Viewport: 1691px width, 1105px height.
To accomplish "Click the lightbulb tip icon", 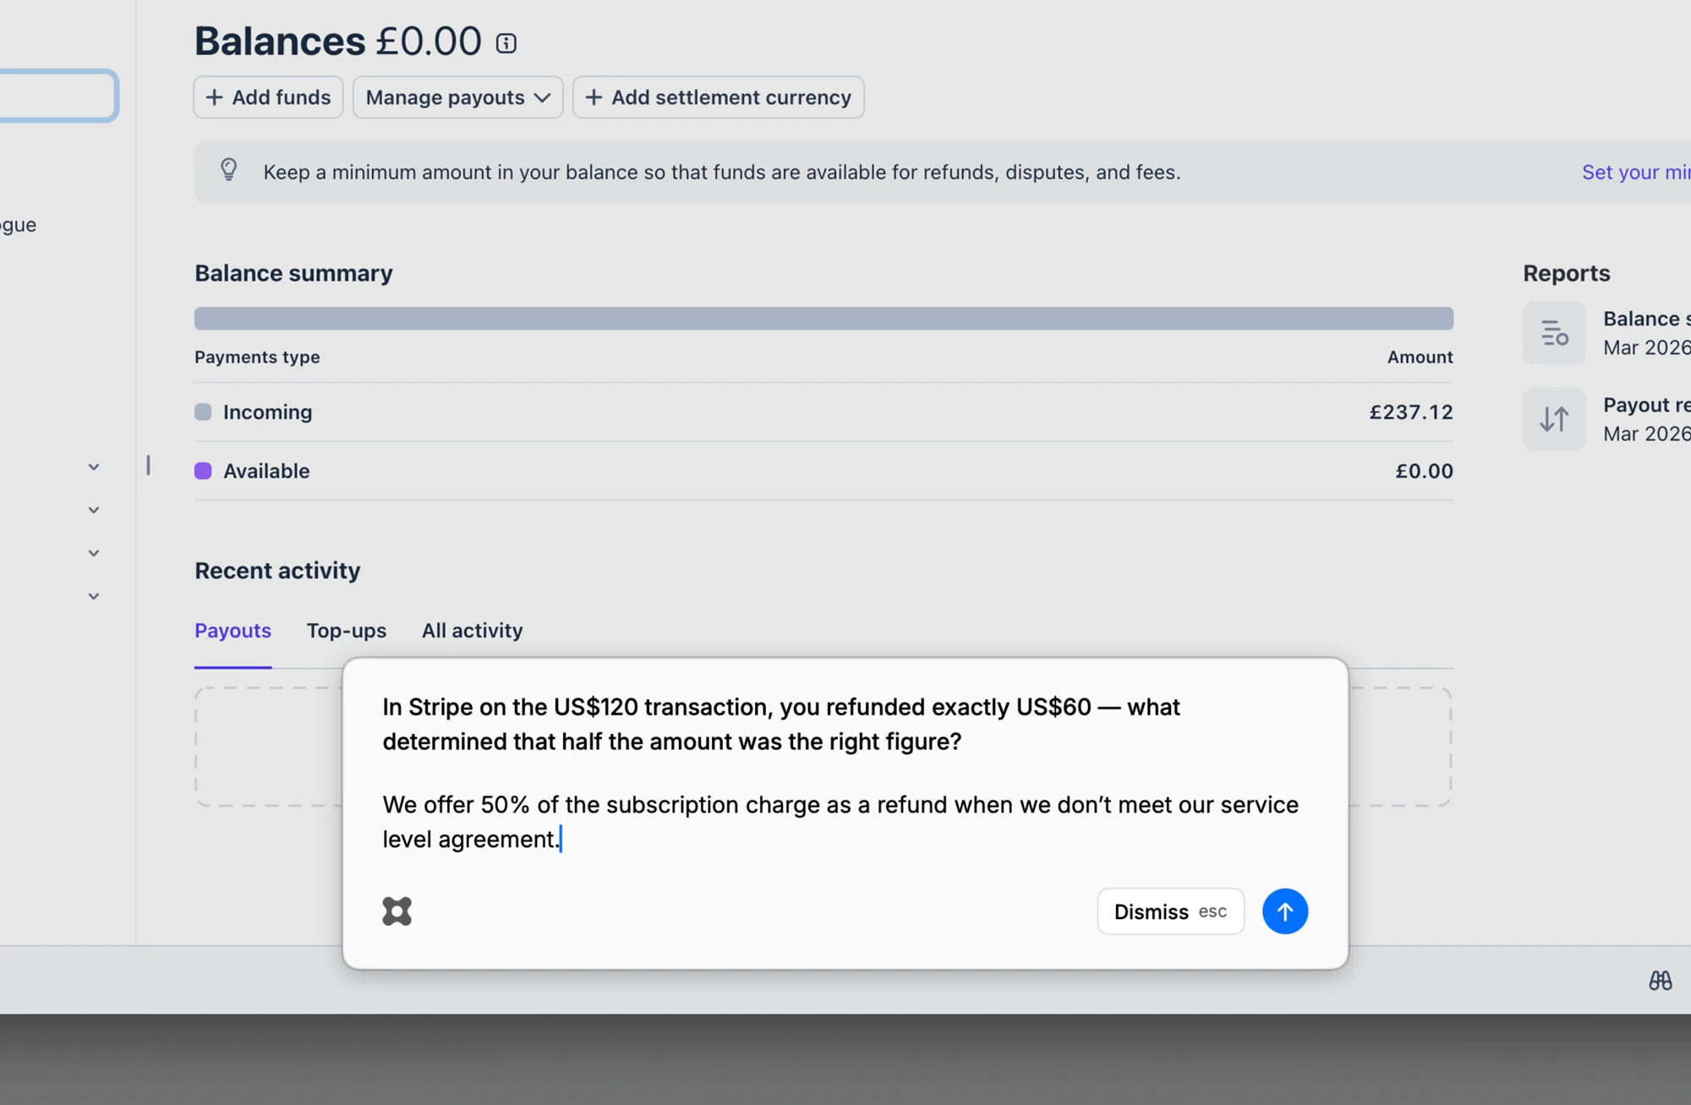I will tap(228, 170).
